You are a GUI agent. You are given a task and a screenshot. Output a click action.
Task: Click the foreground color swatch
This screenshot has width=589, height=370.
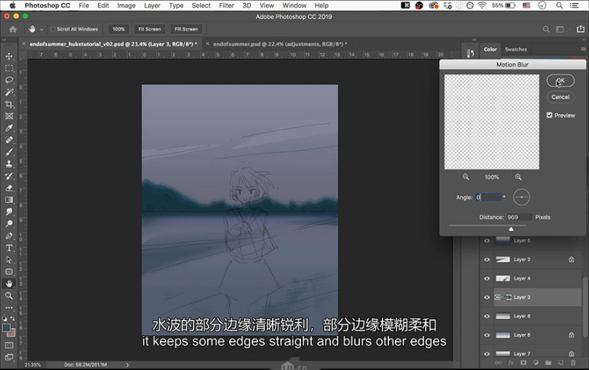tap(7, 328)
